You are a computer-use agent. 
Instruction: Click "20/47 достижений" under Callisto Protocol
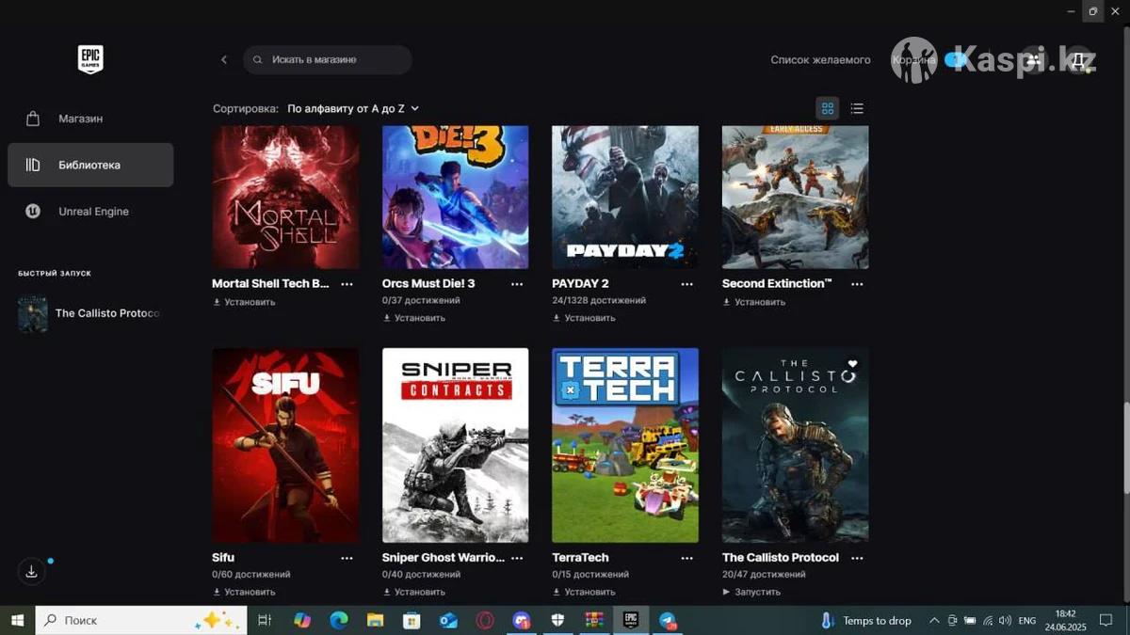[764, 574]
